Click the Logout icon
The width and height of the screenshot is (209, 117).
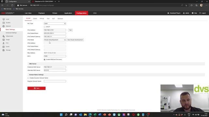[200, 13]
